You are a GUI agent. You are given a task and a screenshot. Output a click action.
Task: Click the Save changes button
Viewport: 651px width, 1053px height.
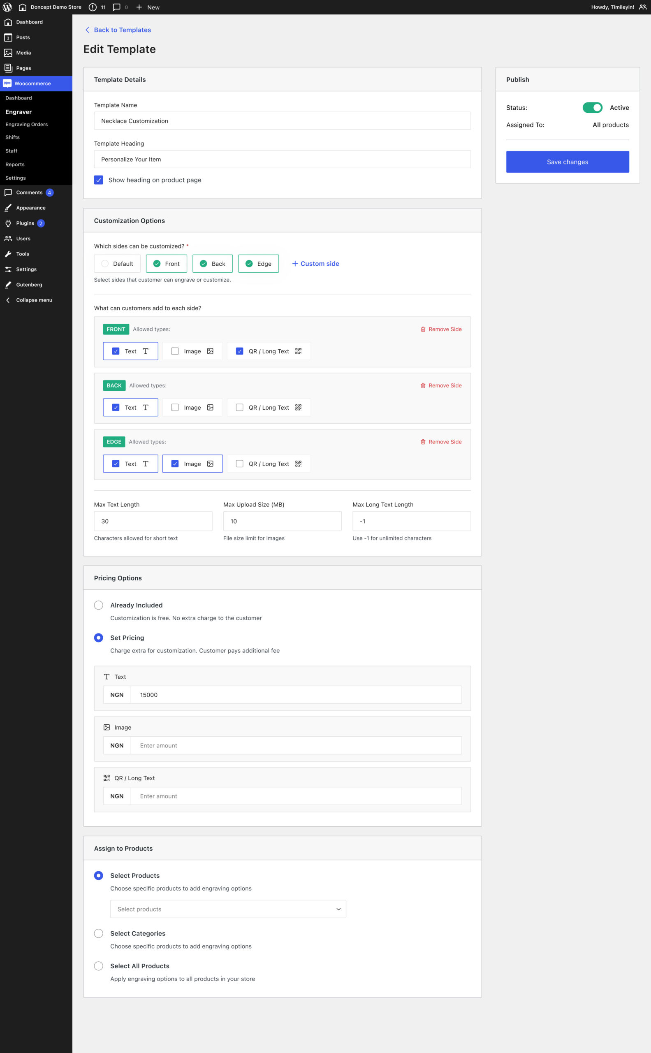(x=567, y=162)
